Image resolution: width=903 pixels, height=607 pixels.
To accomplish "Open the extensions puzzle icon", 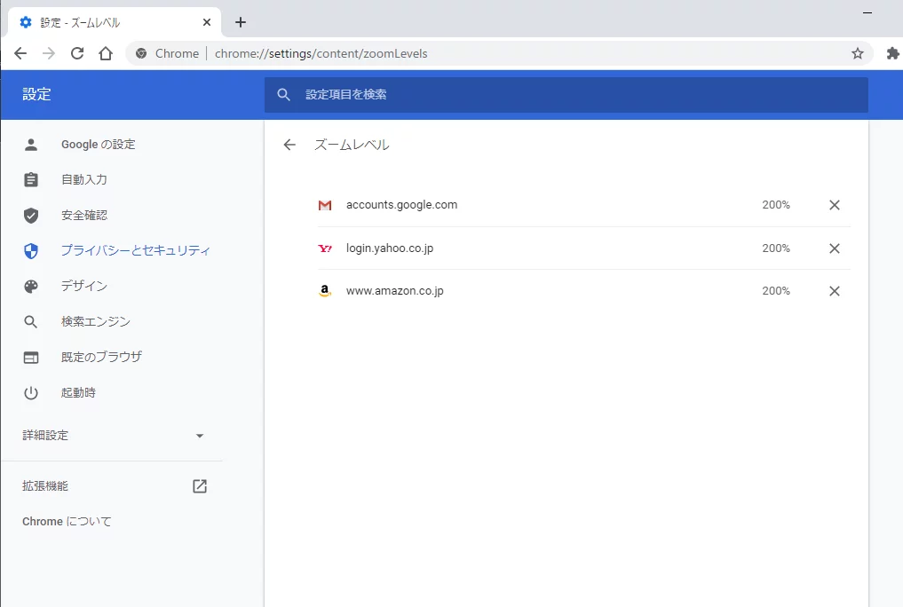I will (892, 53).
